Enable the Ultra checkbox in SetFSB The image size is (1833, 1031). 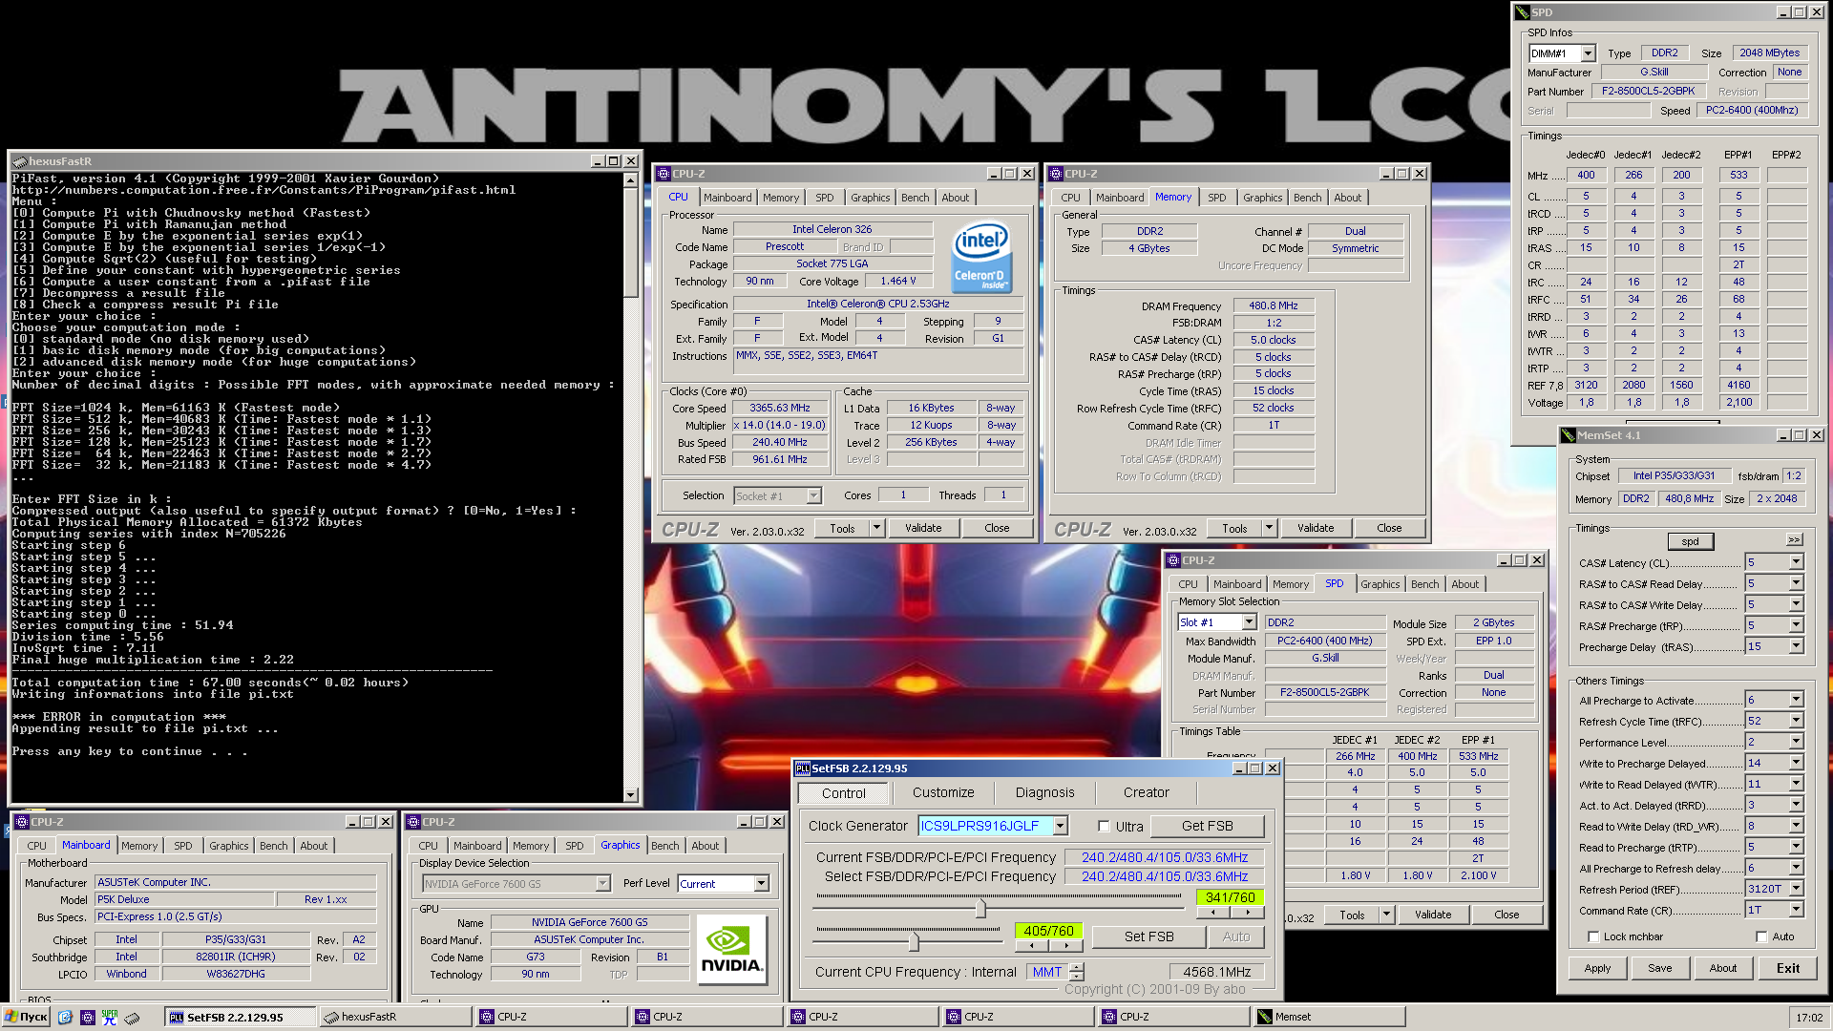coord(1104,827)
